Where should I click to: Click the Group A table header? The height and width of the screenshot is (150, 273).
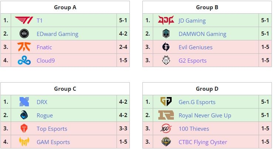pos(65,7)
